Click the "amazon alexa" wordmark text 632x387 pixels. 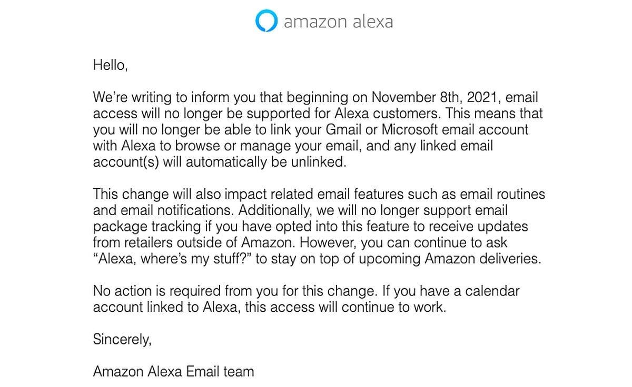pyautogui.click(x=338, y=22)
